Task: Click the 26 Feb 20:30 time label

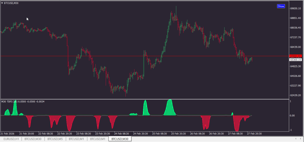Action: point(217,134)
